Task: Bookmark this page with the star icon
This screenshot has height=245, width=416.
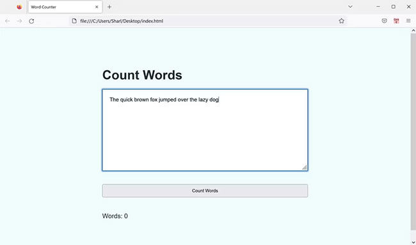Action: [342, 21]
